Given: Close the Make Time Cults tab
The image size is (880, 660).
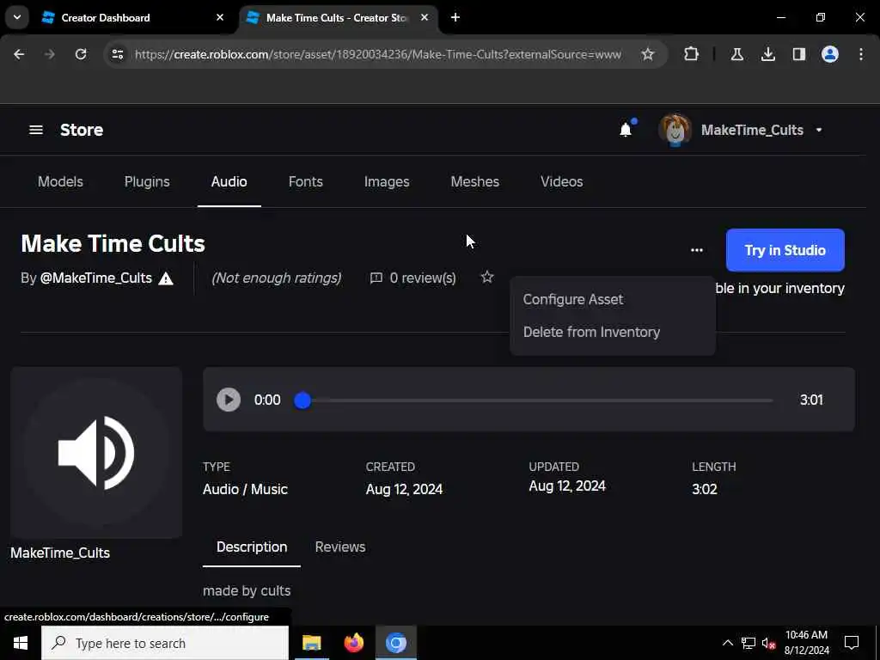Looking at the screenshot, I should click(x=425, y=17).
